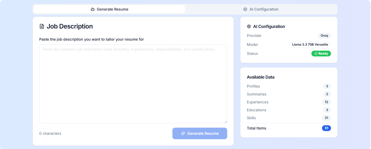The image size is (371, 149).
Task: Open the AI Configuration tab
Action: (x=261, y=9)
